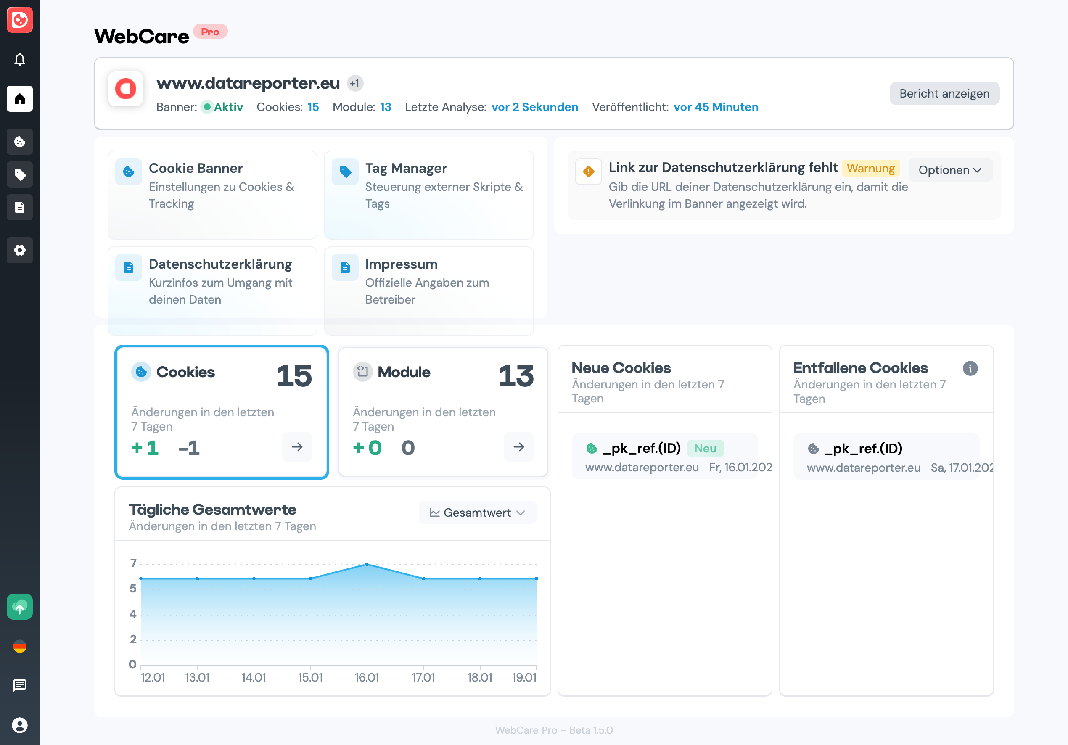Open user profile icon

coord(19,725)
